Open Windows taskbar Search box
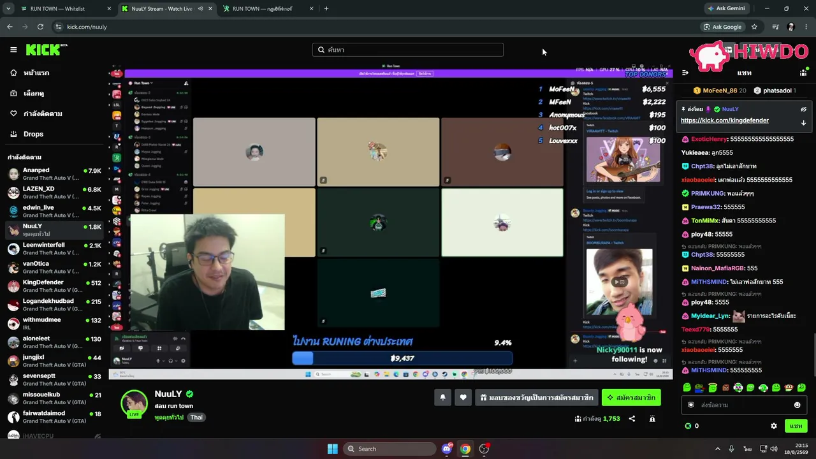816x459 pixels. coord(390,449)
